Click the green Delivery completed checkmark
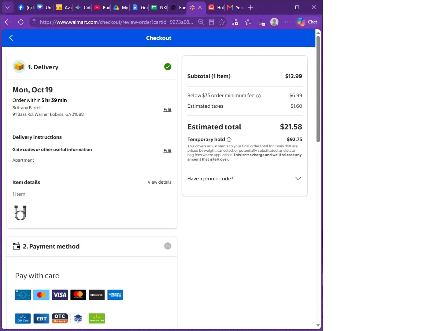The height and width of the screenshot is (331, 422). coord(168,67)
